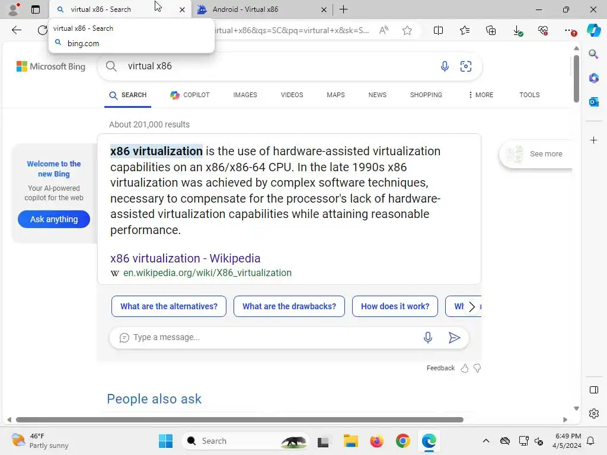
Task: Refresh the page
Action: [42, 30]
